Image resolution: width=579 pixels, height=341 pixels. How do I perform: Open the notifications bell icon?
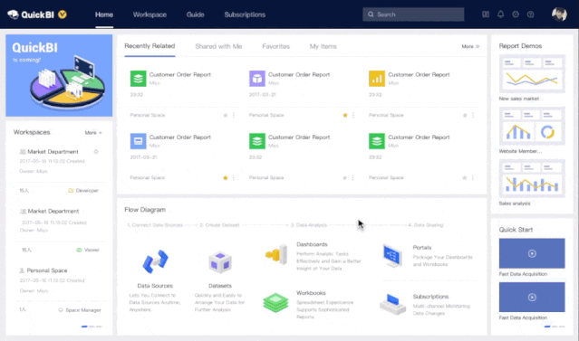tap(500, 14)
